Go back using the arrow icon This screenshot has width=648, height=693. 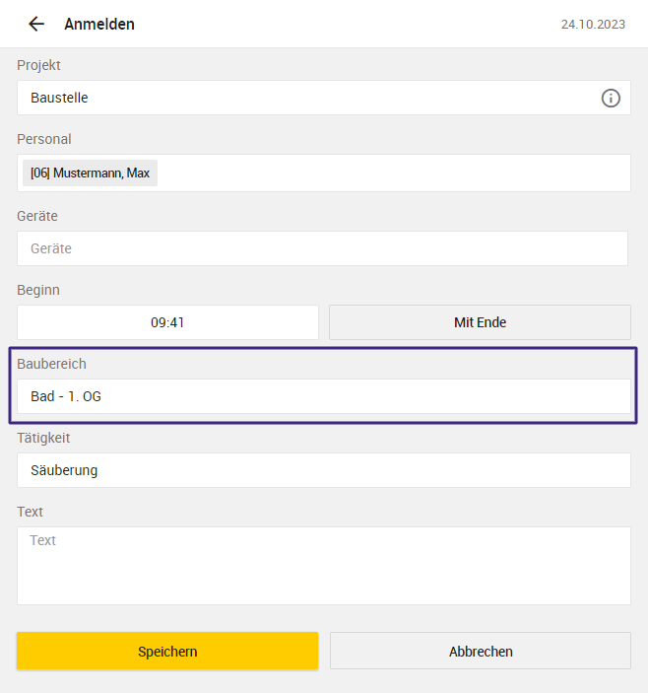[x=36, y=24]
